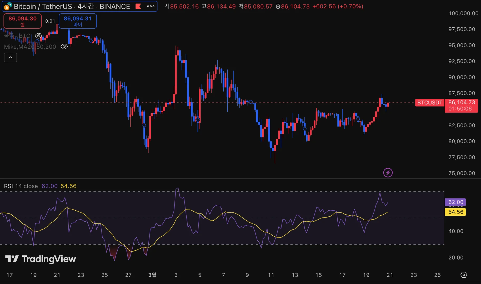Click the 7 date label on time axis
This screenshot has width=481, height=284.
pyautogui.click(x=223, y=275)
